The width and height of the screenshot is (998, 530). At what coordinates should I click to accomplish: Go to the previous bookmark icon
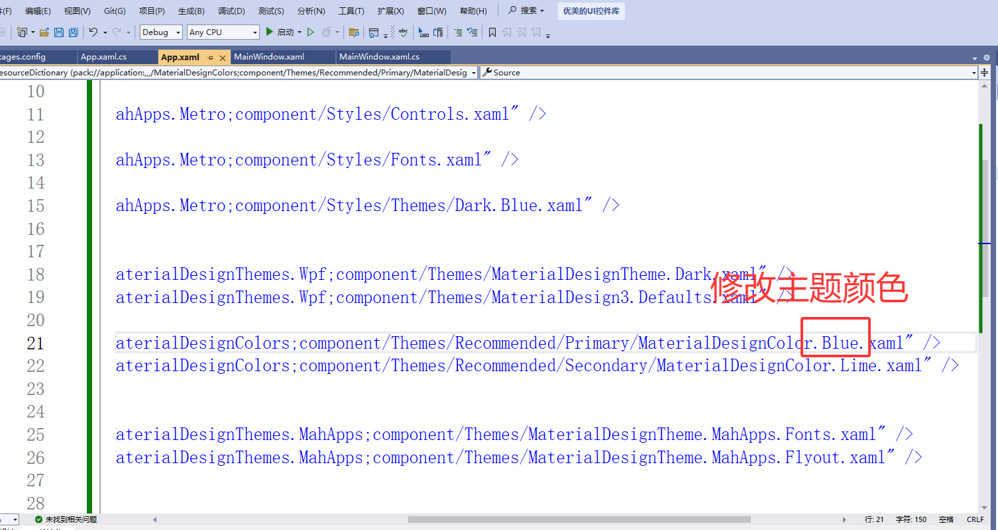pos(507,32)
